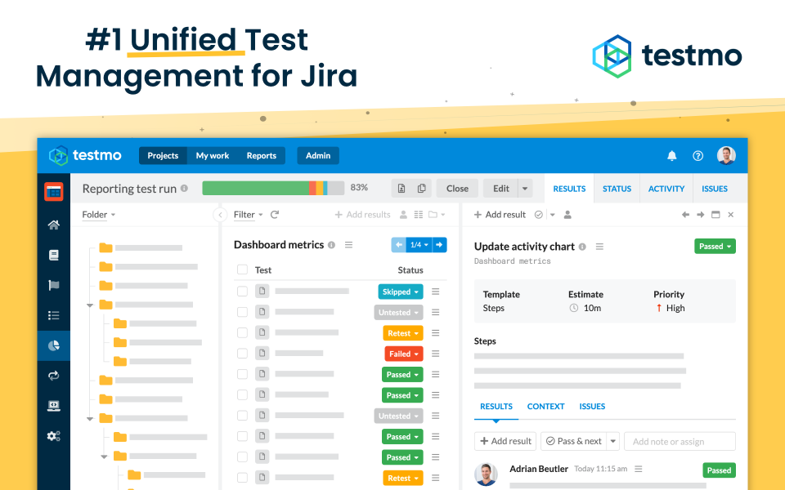
Task: Click the Close button for test run
Action: pyautogui.click(x=457, y=189)
